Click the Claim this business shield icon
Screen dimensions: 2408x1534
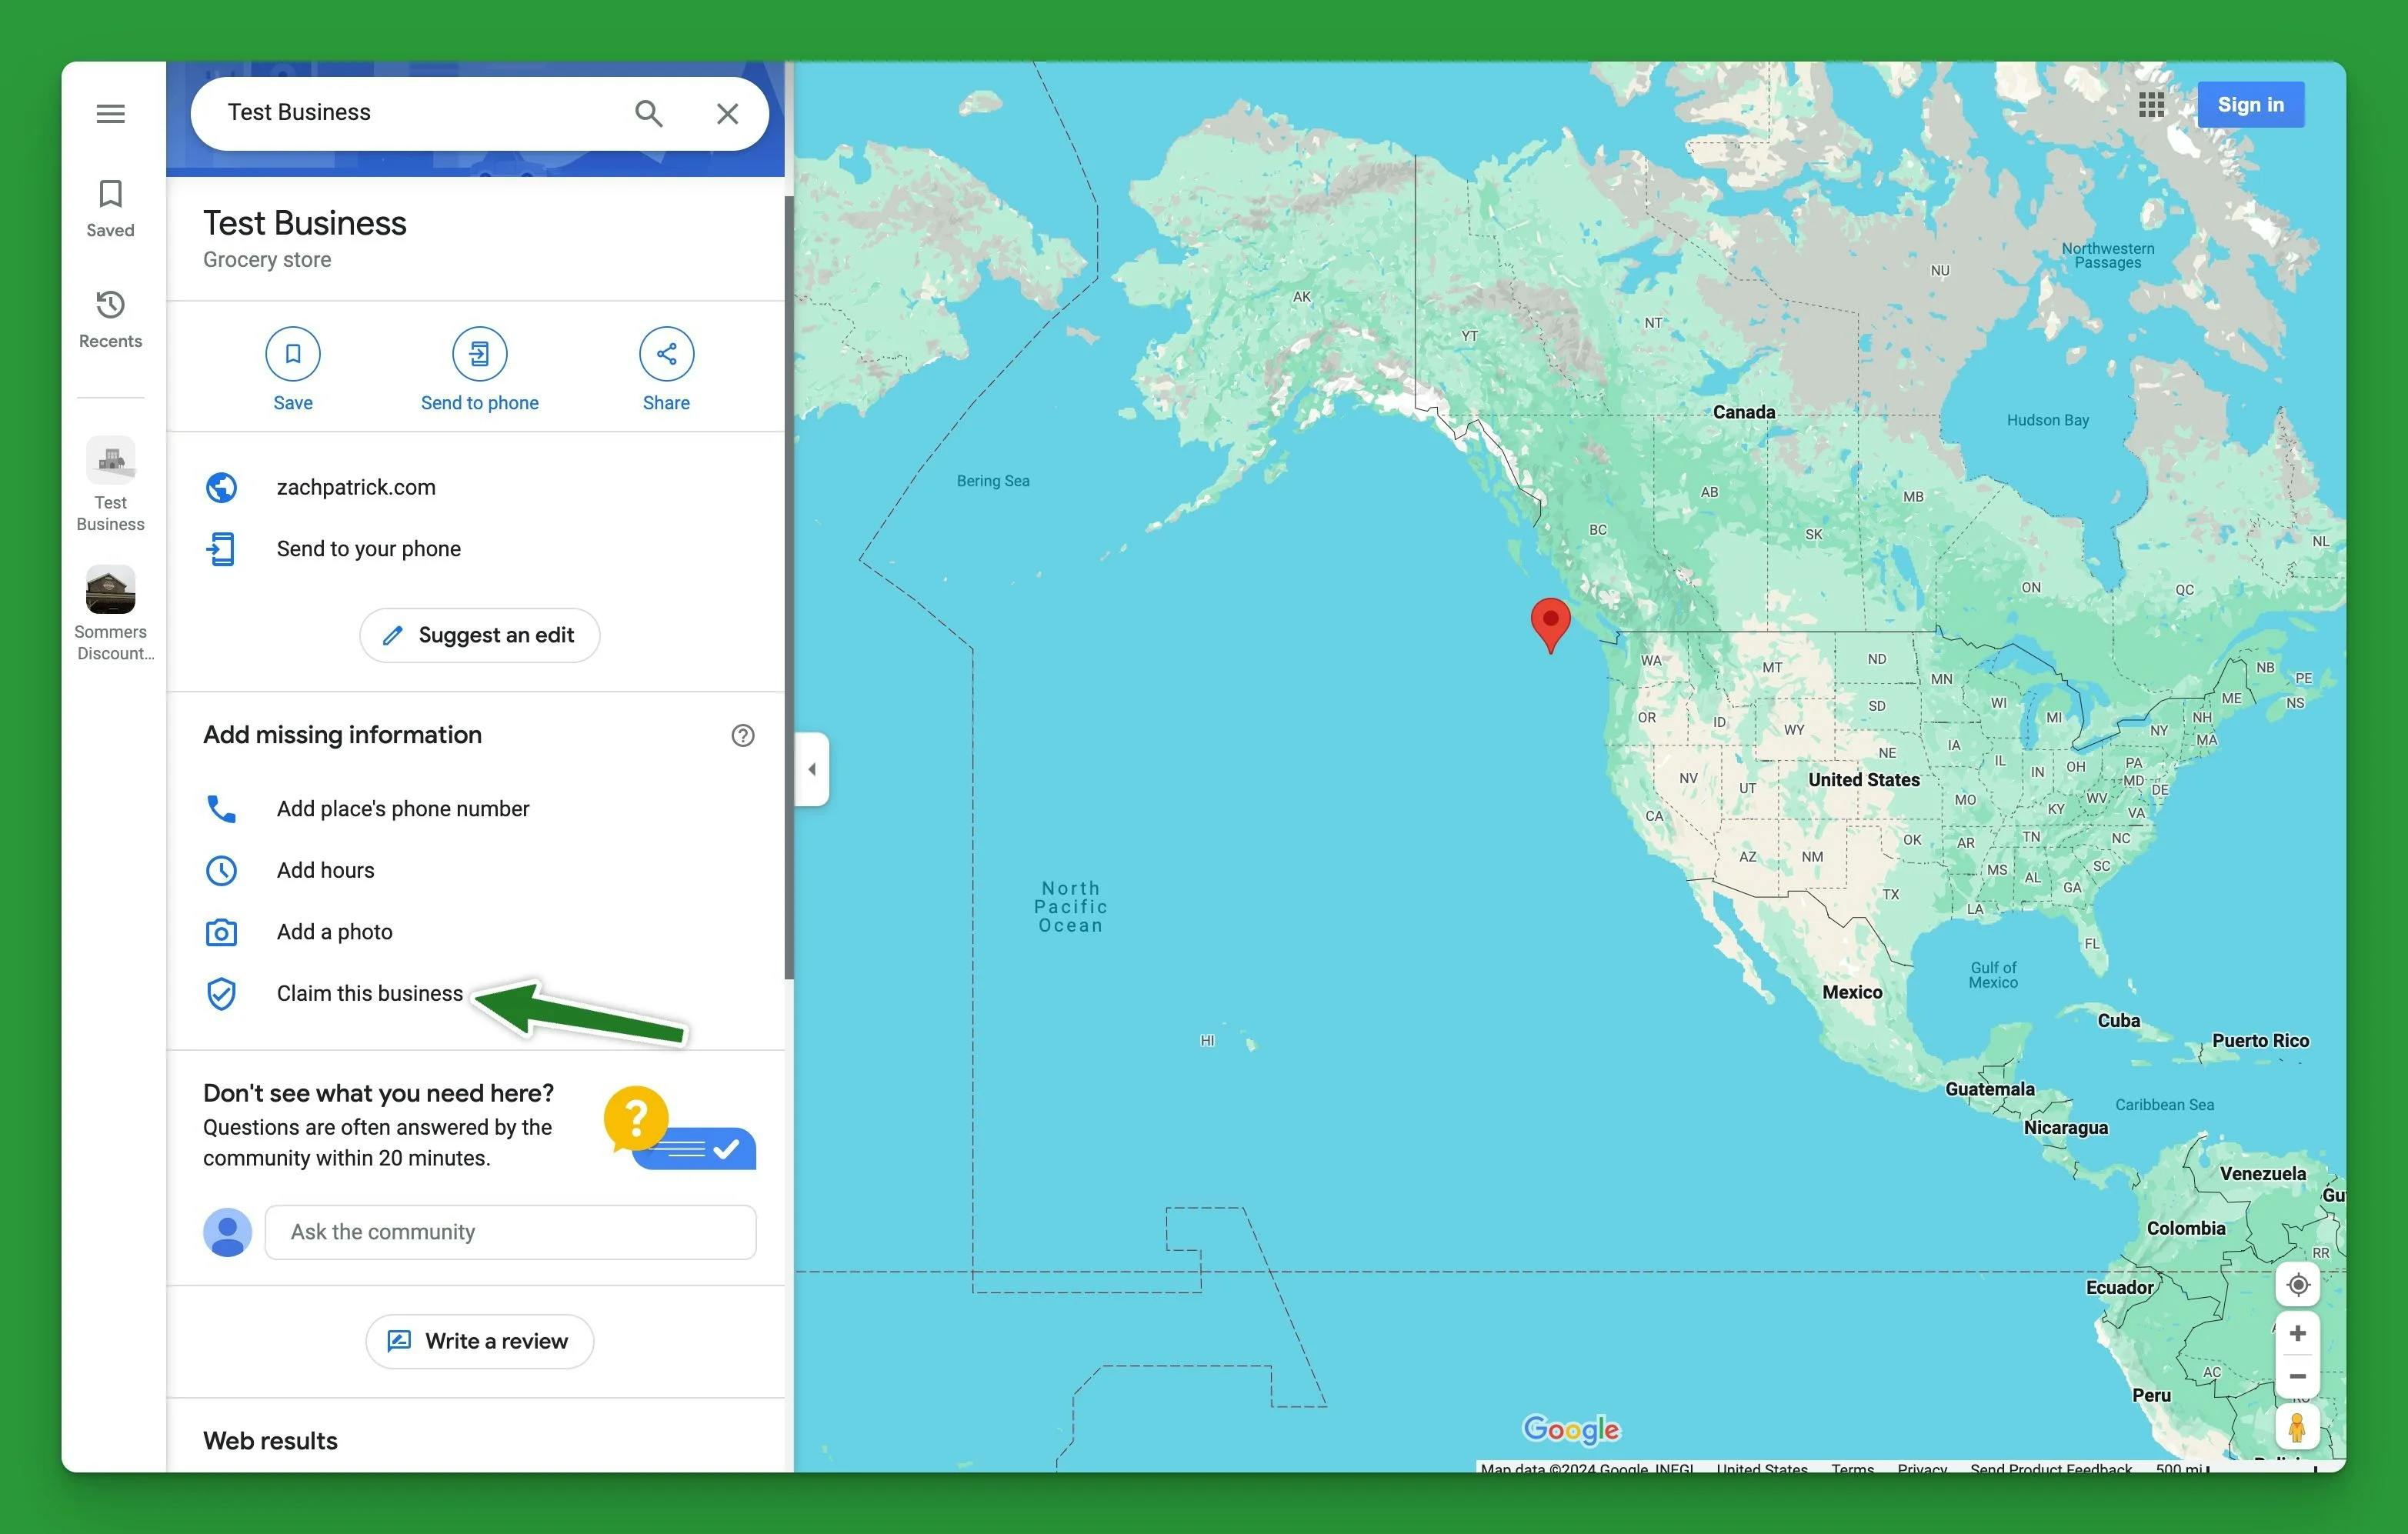pos(223,993)
